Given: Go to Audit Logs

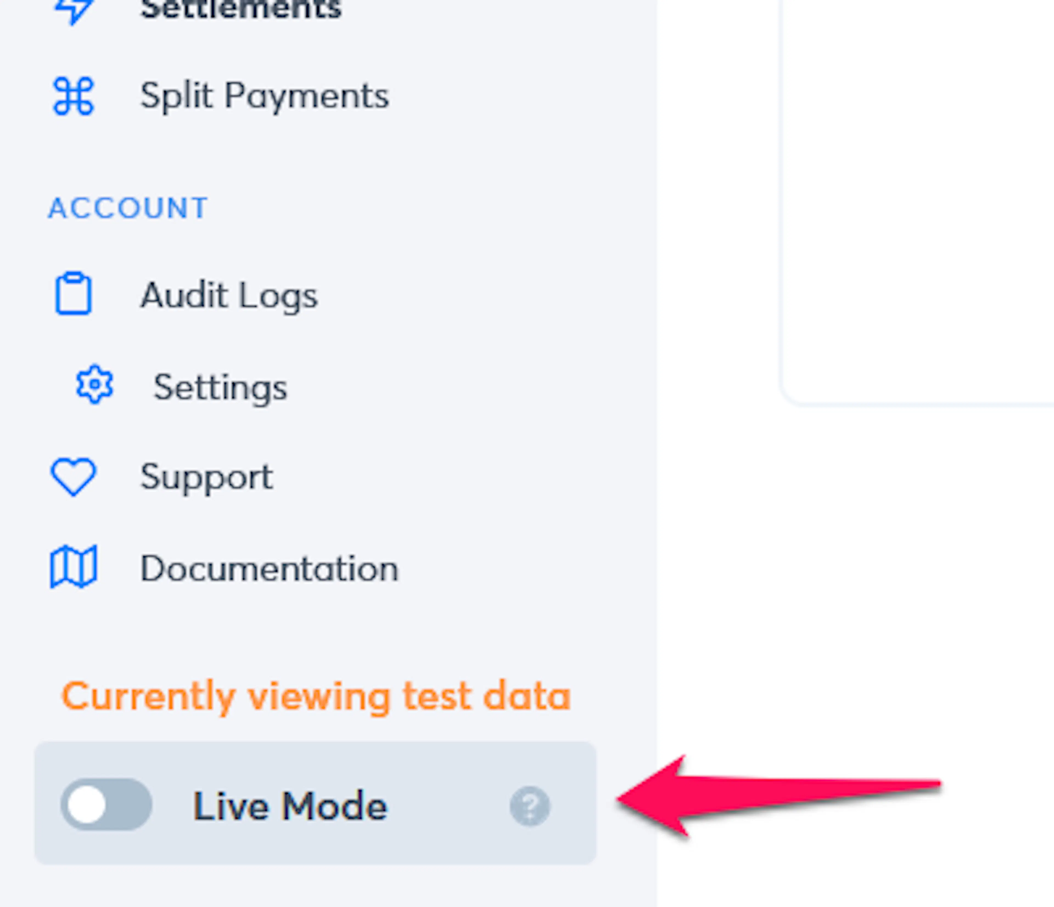Looking at the screenshot, I should (x=229, y=296).
